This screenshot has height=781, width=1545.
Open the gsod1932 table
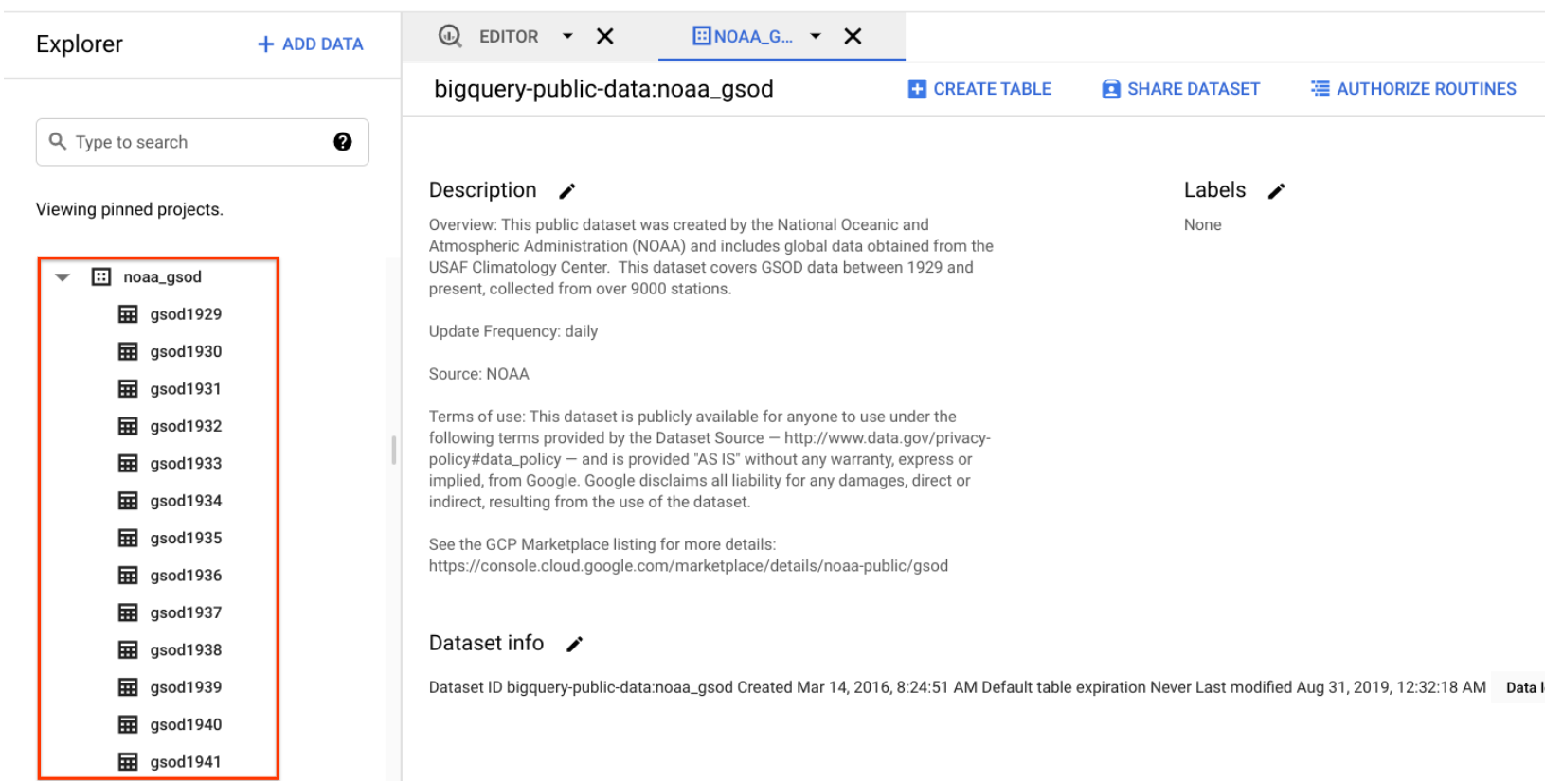click(186, 426)
